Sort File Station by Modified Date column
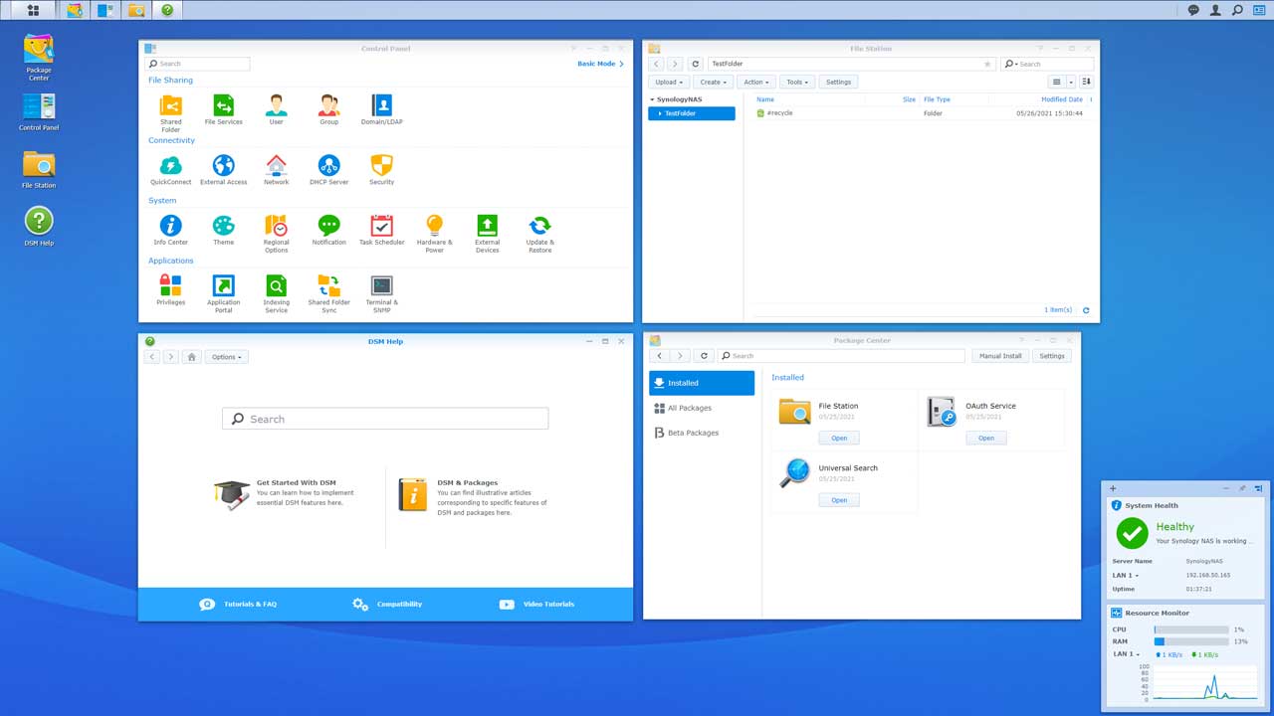 pos(1061,99)
